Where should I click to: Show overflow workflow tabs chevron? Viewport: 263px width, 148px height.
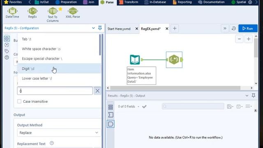coord(225,28)
